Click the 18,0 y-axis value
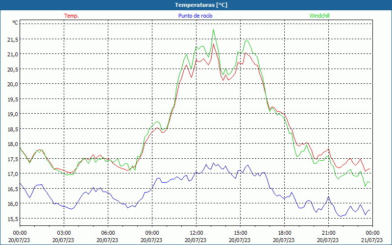This screenshot has width=392, height=245. click(x=12, y=144)
